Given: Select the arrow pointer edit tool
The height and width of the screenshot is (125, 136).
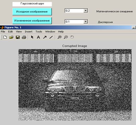Looking at the screenshot, I should (x=32, y=37).
